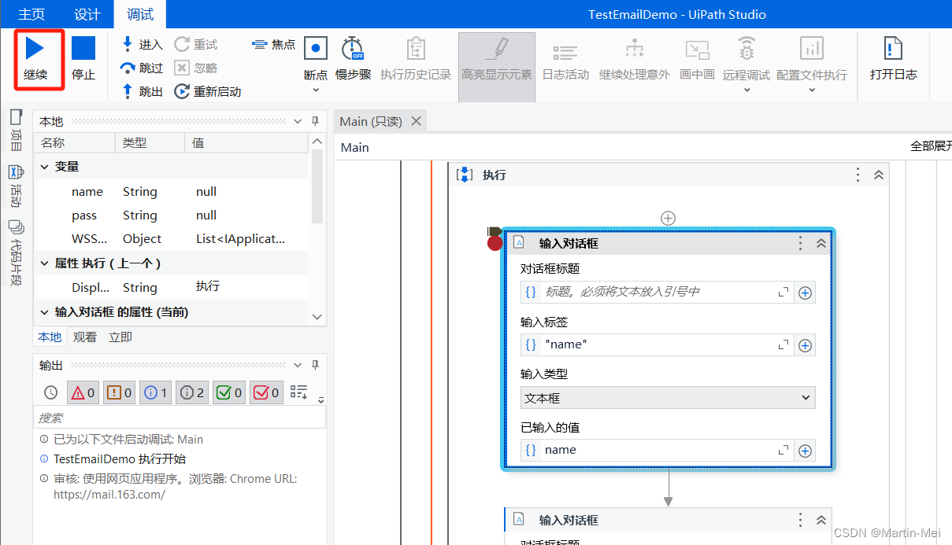Viewport: 952px width, 545px height.
Task: Select the name variable row
Action: (x=172, y=192)
